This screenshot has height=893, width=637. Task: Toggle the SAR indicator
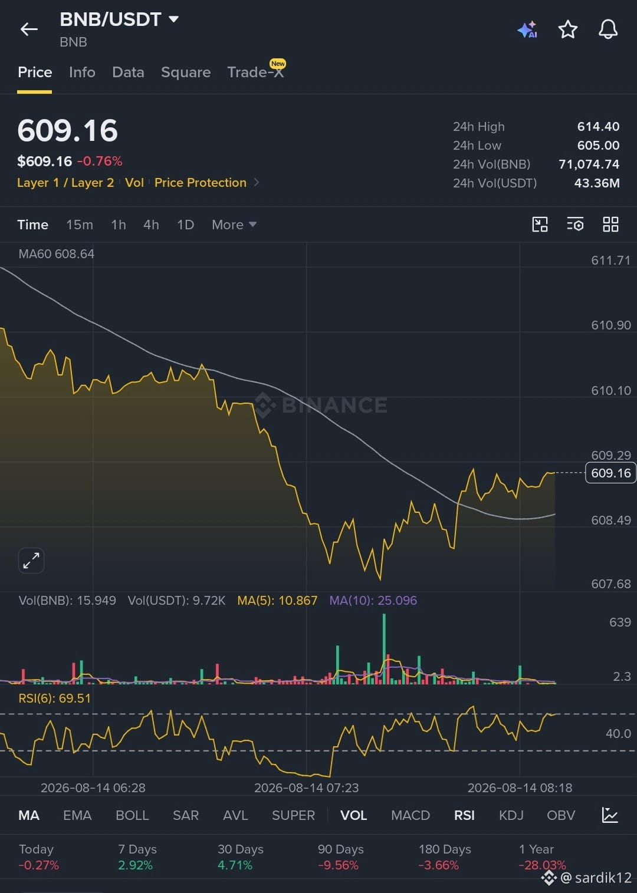click(x=186, y=815)
